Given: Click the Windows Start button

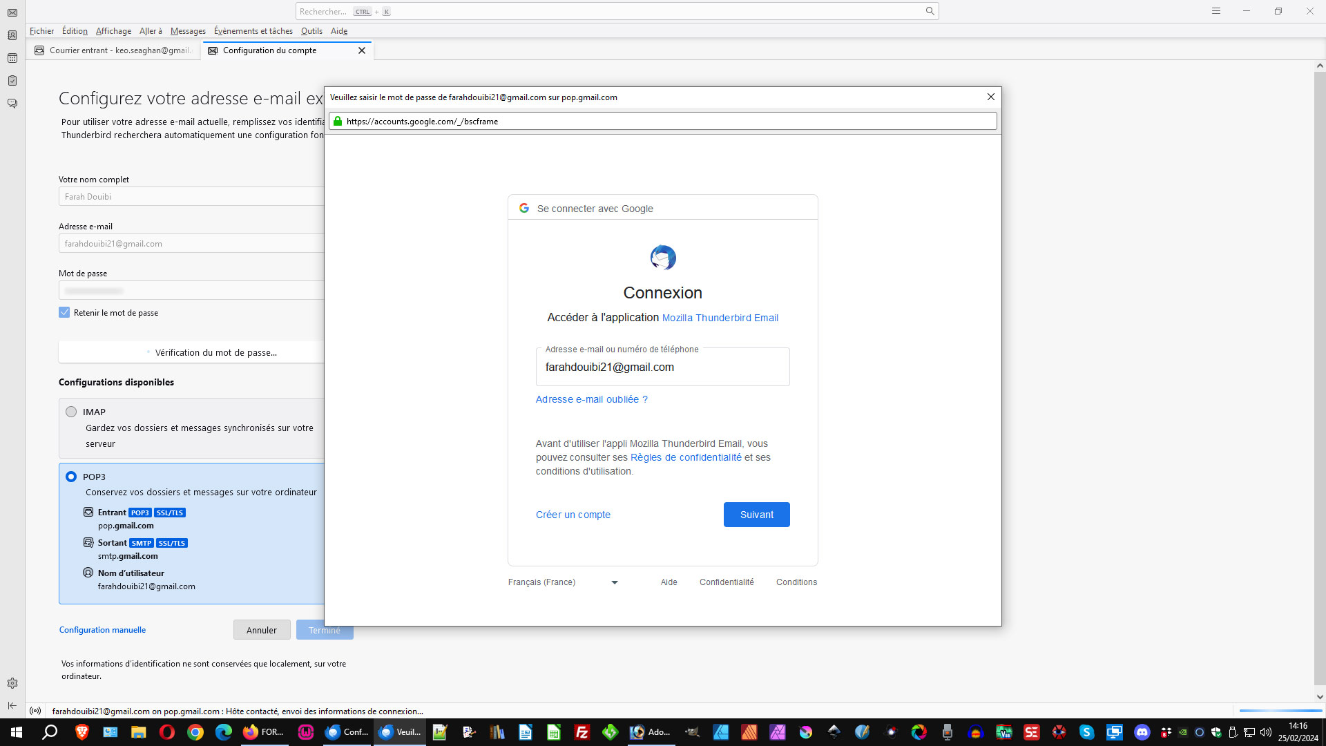Looking at the screenshot, I should [x=17, y=732].
